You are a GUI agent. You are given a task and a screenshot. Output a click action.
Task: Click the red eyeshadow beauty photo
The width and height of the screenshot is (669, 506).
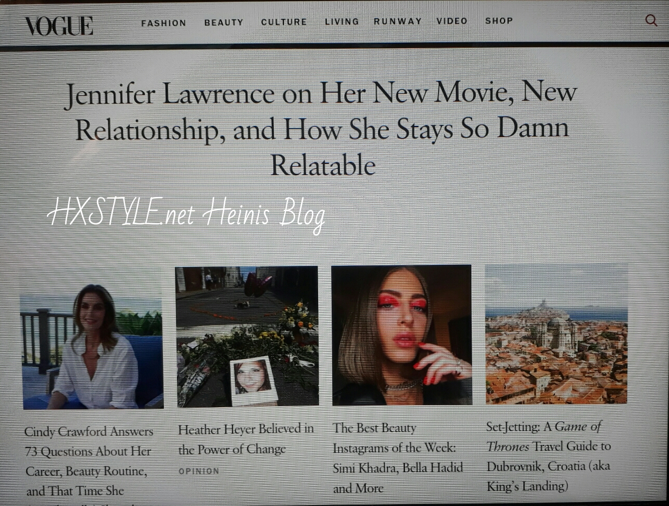pyautogui.click(x=401, y=335)
